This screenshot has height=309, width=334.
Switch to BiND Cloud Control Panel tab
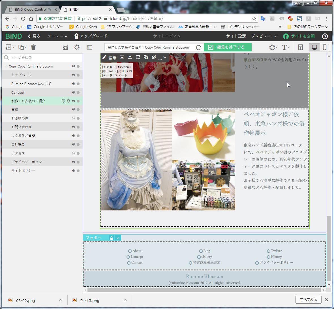pos(33,10)
